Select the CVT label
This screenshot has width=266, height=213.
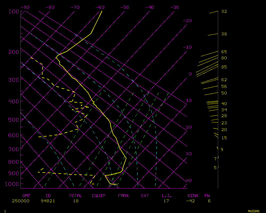pos(145,196)
